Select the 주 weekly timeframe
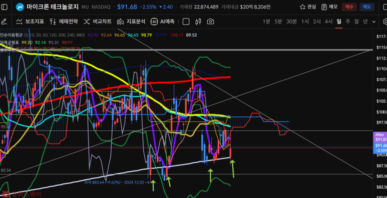The height and width of the screenshot is (198, 387). point(348,21)
